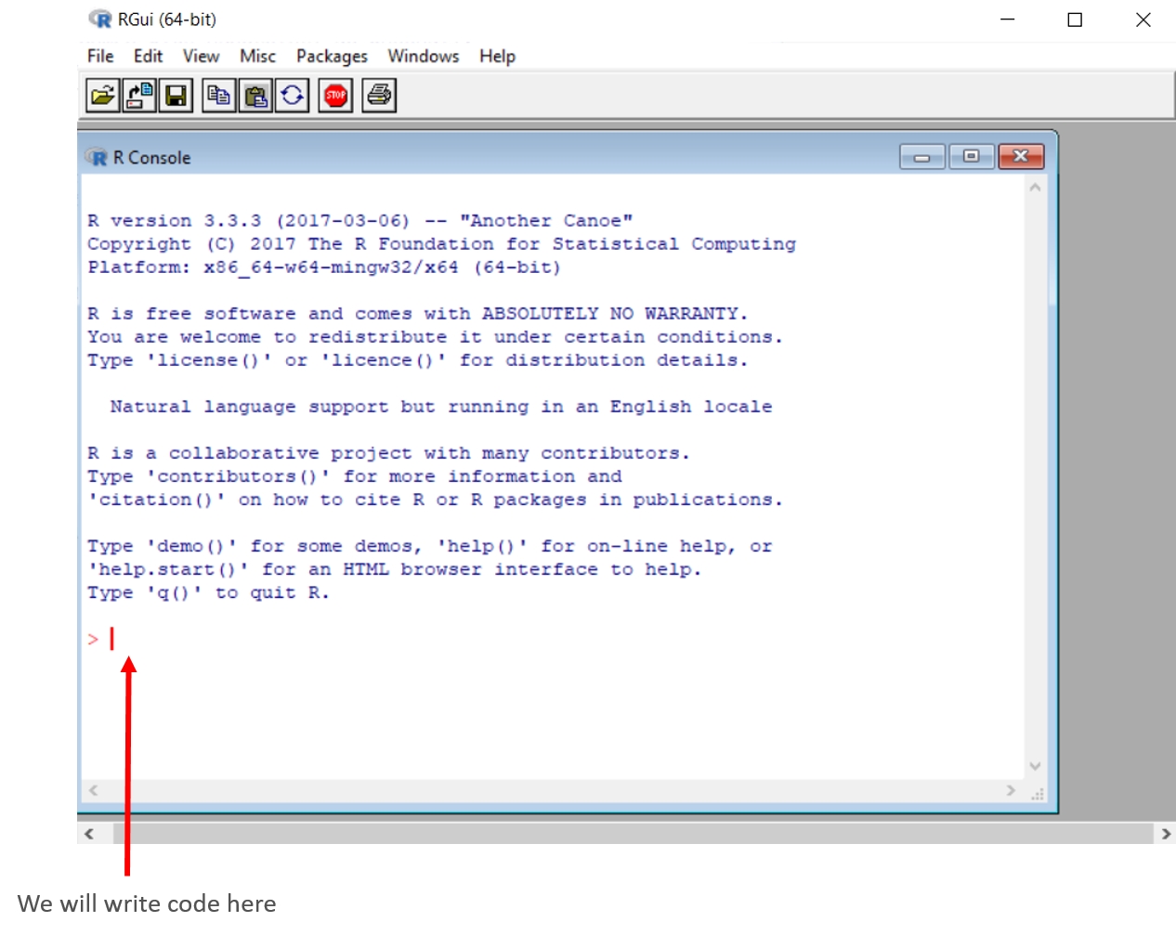The width and height of the screenshot is (1176, 935).
Task: Click the 'Platform: x86_64-w64-mingw32/x64' line
Action: click(324, 267)
